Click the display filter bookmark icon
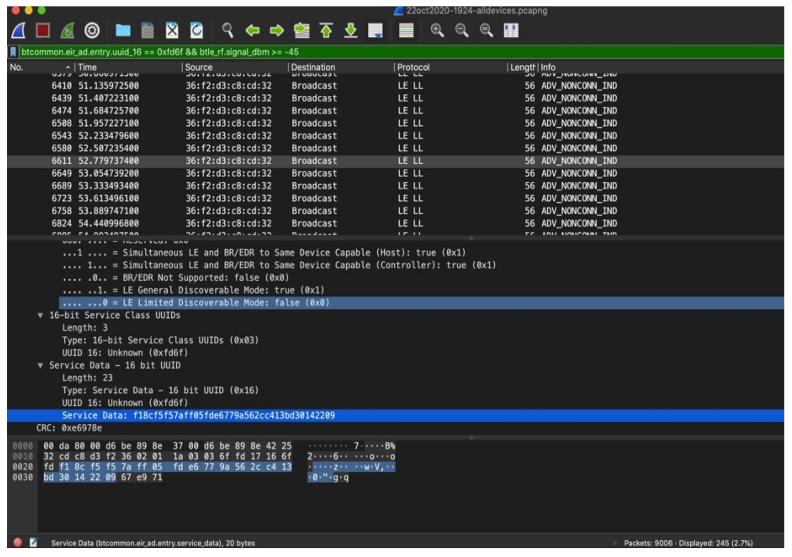This screenshot has width=792, height=557. [x=13, y=52]
